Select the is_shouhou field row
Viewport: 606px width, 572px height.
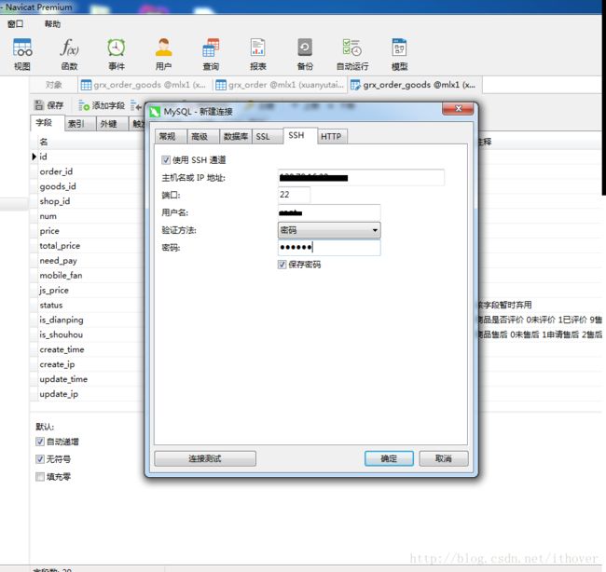(88, 334)
